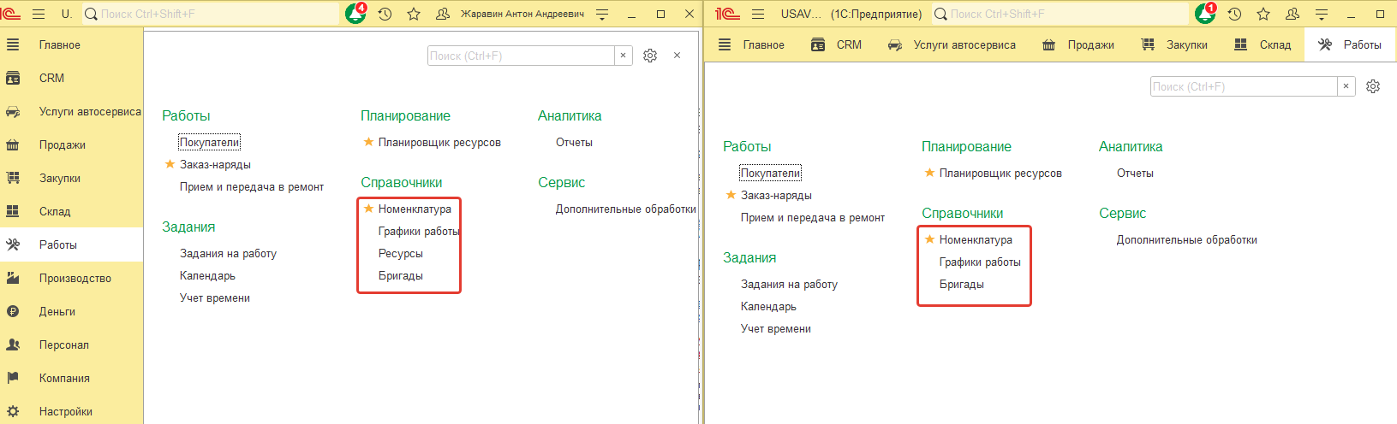The height and width of the screenshot is (424, 1397).
Task: Click menu search field in right window panel
Action: 1244,86
